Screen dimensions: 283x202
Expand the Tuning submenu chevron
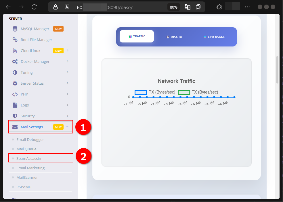click(68, 72)
